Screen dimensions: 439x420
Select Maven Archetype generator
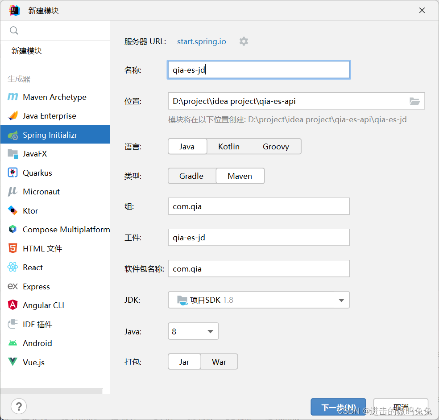pyautogui.click(x=55, y=97)
